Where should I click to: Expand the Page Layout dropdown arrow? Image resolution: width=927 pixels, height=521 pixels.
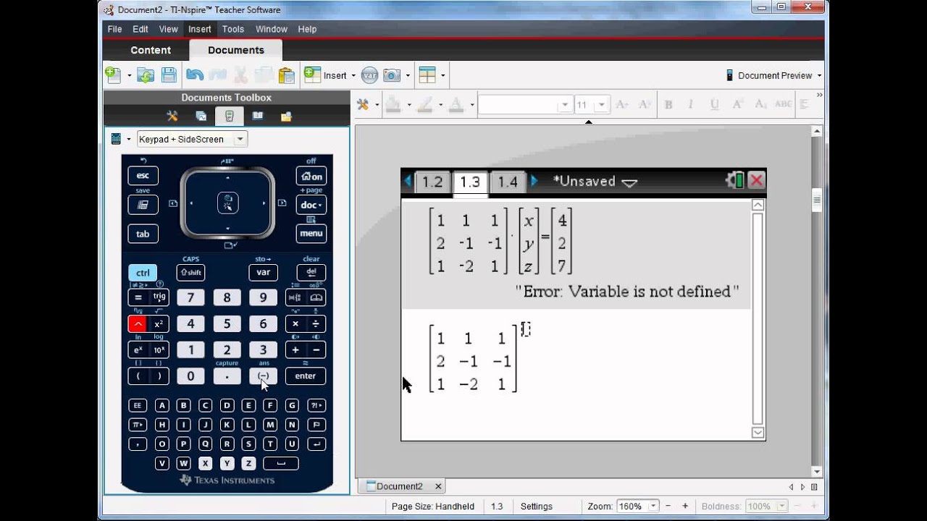click(x=442, y=75)
